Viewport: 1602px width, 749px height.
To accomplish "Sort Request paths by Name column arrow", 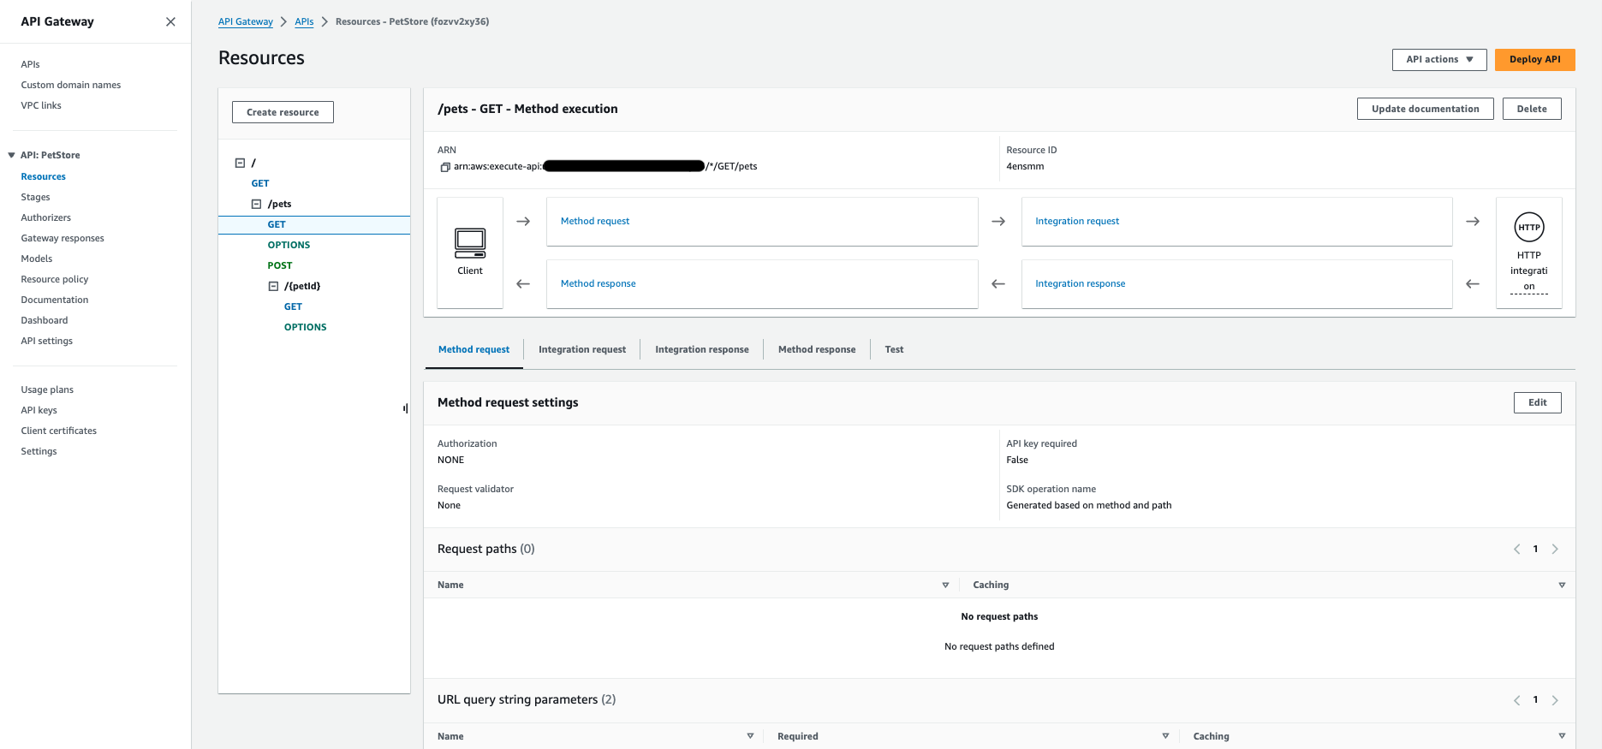I will tap(945, 586).
